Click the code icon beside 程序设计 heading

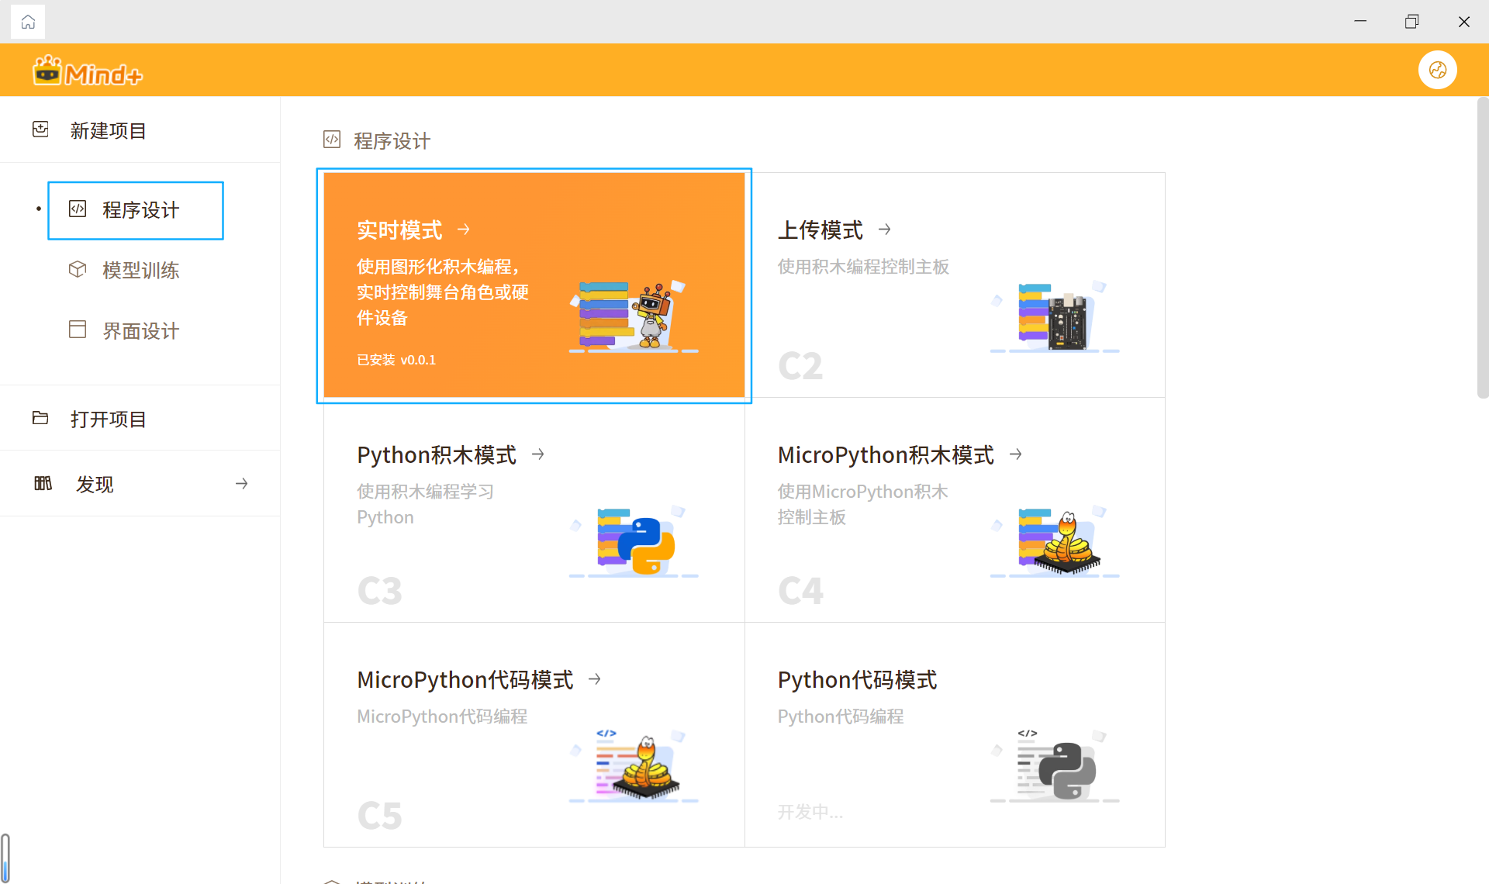tap(332, 140)
